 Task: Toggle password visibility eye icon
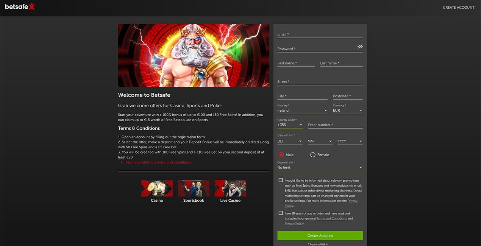(360, 47)
